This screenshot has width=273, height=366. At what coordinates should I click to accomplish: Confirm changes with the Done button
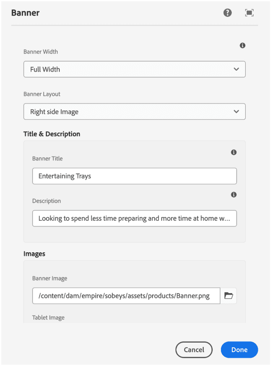coord(239,350)
